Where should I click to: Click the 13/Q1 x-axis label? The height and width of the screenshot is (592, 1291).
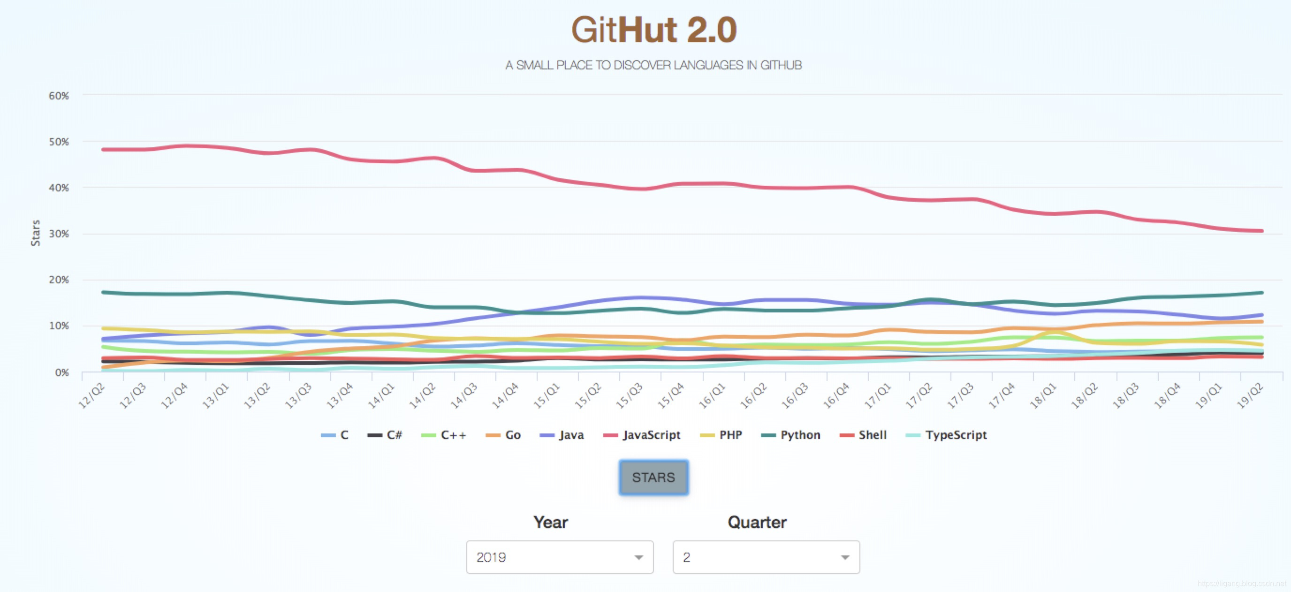tap(215, 395)
